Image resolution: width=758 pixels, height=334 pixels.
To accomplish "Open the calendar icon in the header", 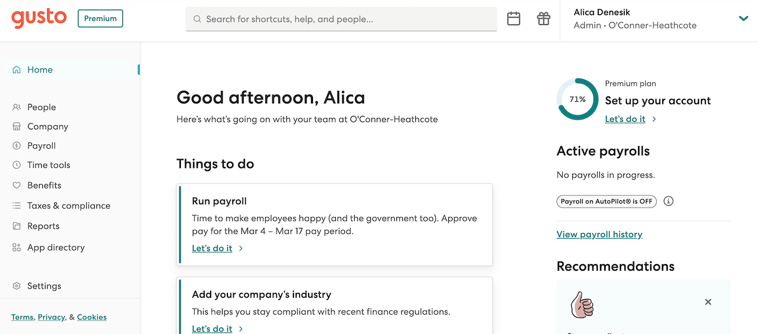I will [513, 19].
